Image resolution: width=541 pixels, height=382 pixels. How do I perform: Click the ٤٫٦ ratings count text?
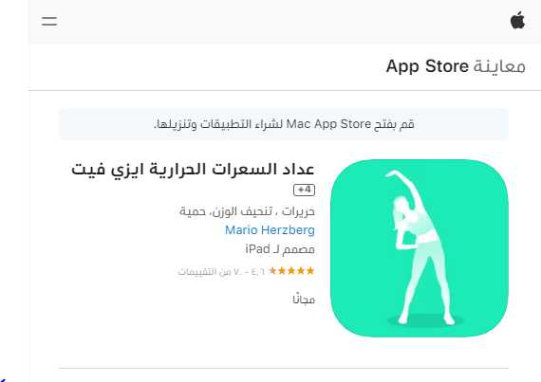(221, 272)
